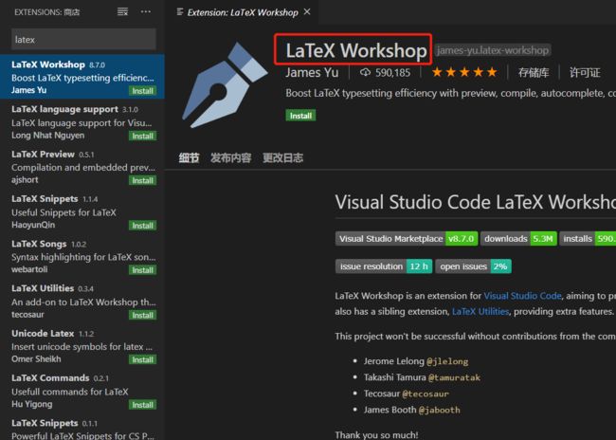
Task: Click the @jlelong contributor handle
Action: click(447, 361)
